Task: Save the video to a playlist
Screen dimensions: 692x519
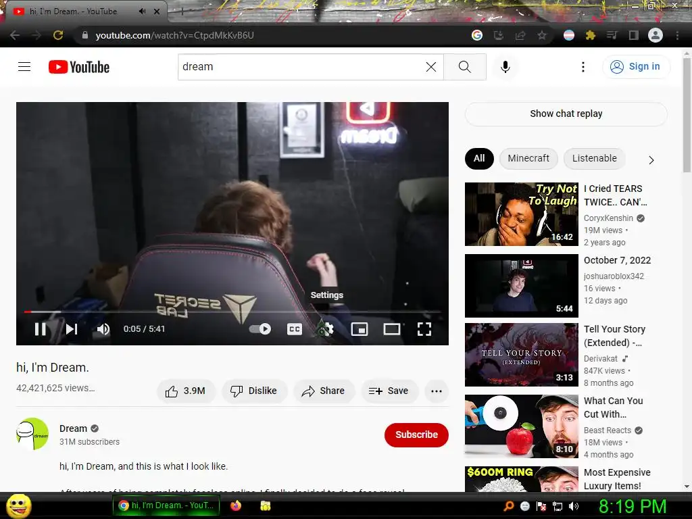Action: pos(389,391)
